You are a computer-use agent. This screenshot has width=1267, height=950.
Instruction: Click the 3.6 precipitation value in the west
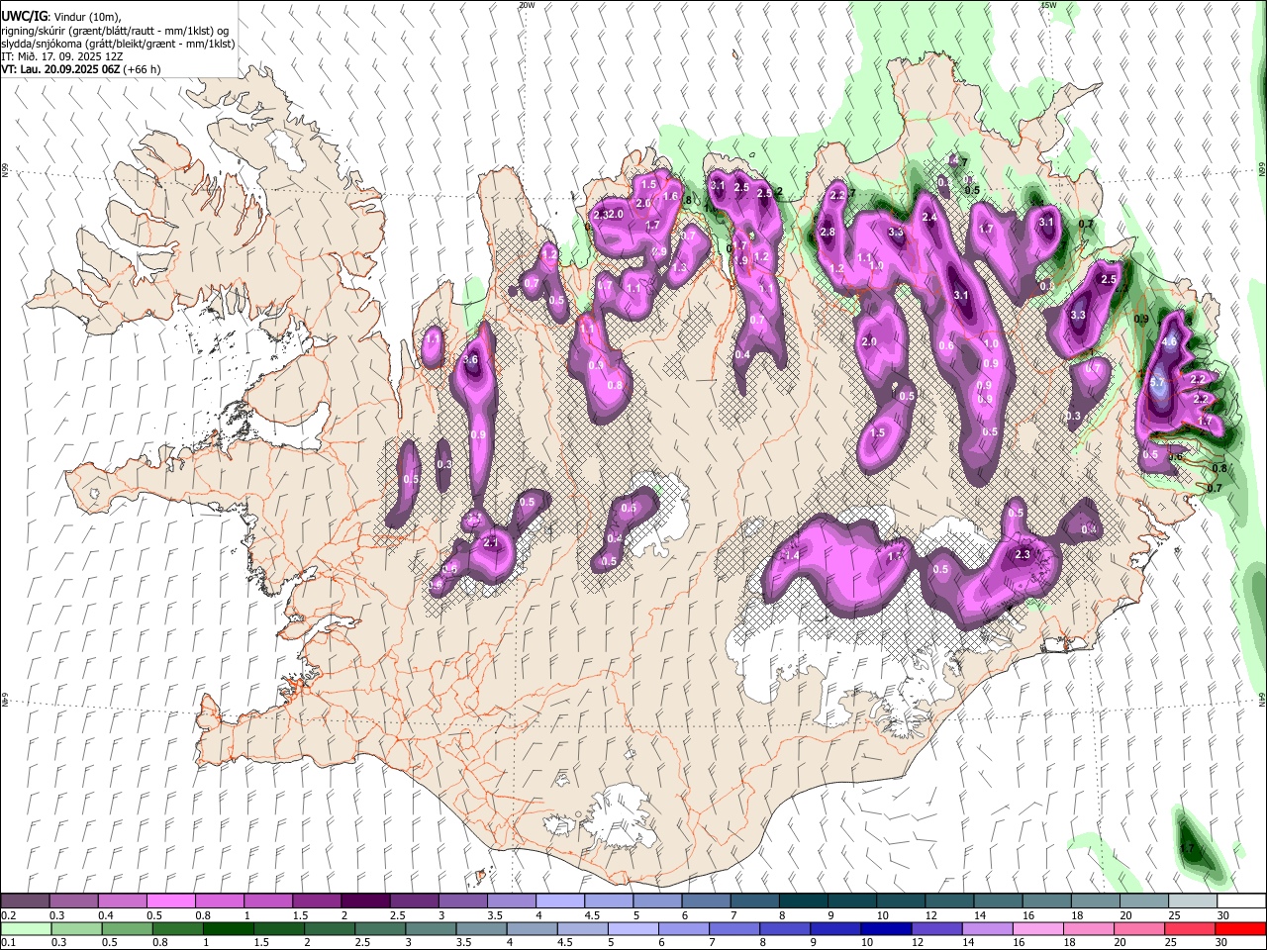point(471,359)
